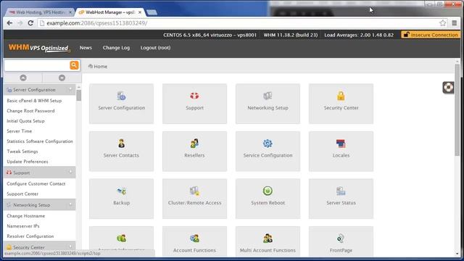Open the Tweak Settings link
Screen dimensions: 464x261
(22, 152)
